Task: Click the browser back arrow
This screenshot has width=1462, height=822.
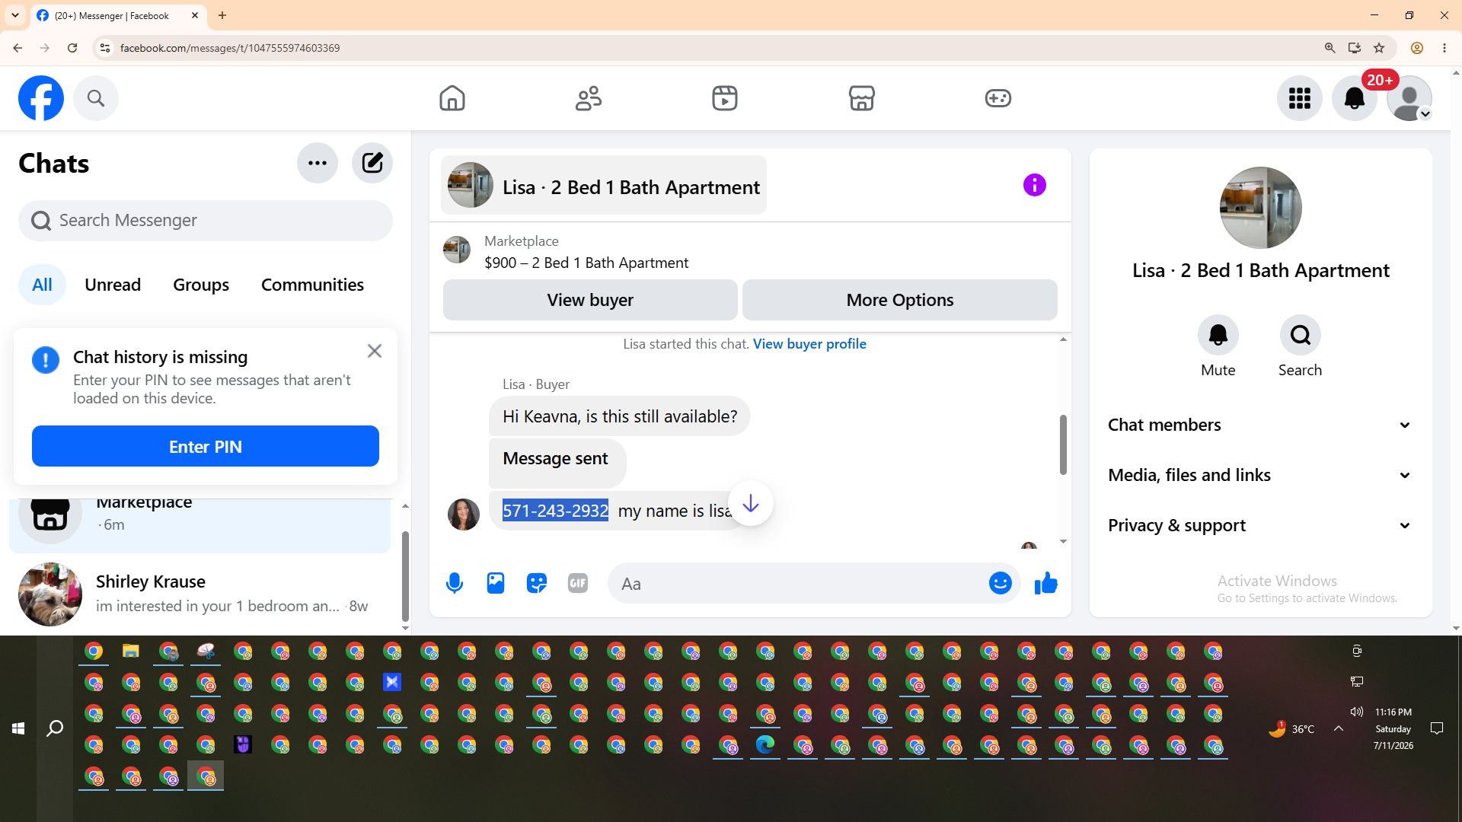Action: coord(18,48)
